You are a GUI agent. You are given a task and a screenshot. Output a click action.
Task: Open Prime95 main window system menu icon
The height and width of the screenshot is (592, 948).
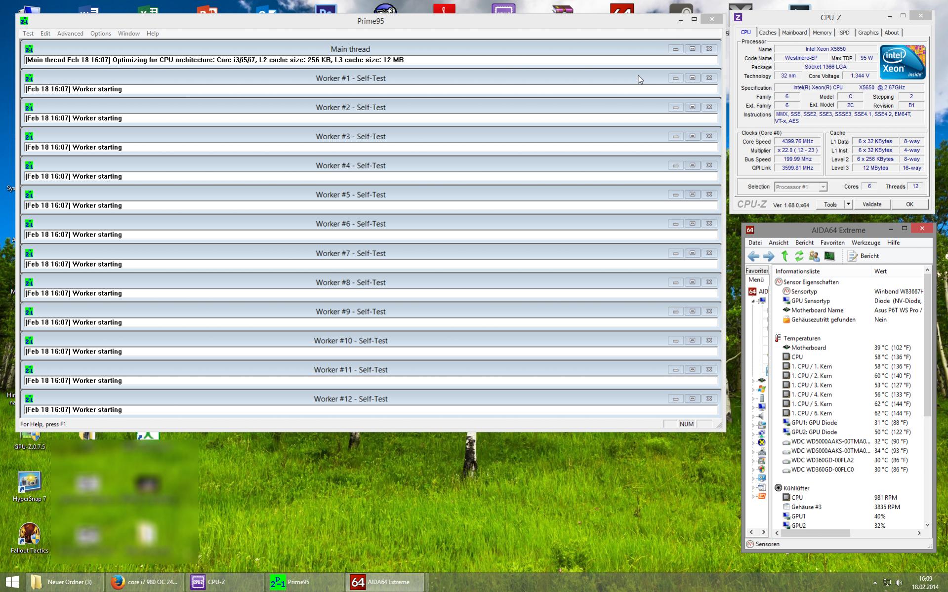pyautogui.click(x=24, y=21)
